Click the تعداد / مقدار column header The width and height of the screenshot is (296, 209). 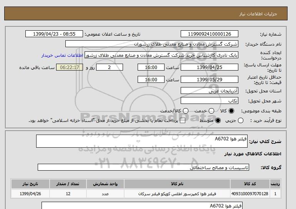(x=68, y=184)
